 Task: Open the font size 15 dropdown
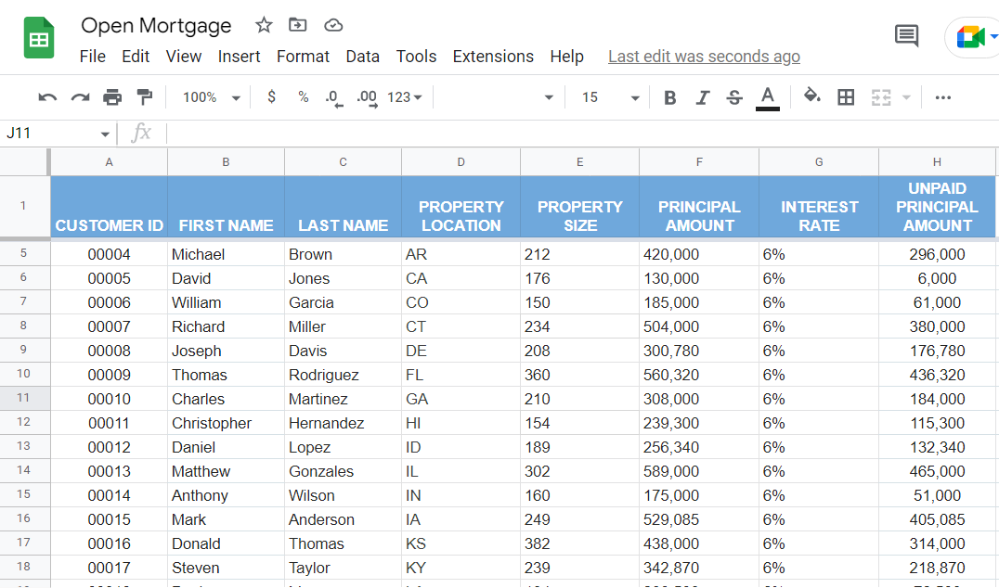[x=610, y=97]
